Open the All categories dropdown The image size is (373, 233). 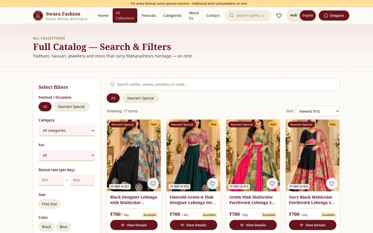click(x=67, y=130)
